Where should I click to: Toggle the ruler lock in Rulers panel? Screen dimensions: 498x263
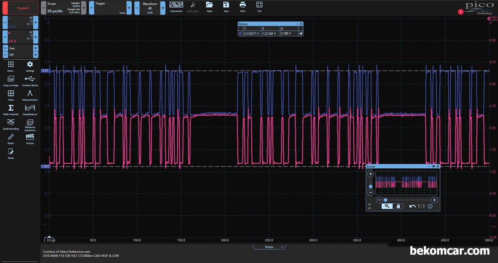301,34
